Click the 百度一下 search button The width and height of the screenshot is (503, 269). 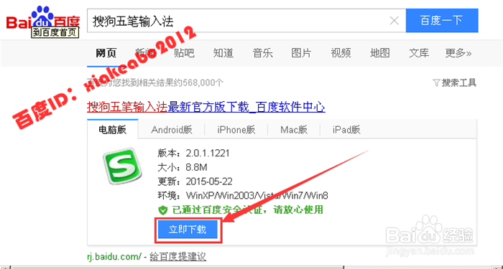[x=442, y=21]
